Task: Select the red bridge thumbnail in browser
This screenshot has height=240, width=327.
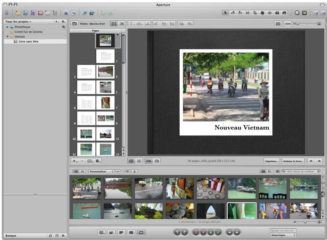Action: point(118,188)
